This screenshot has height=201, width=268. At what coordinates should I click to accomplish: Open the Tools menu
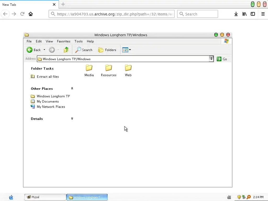click(x=79, y=41)
